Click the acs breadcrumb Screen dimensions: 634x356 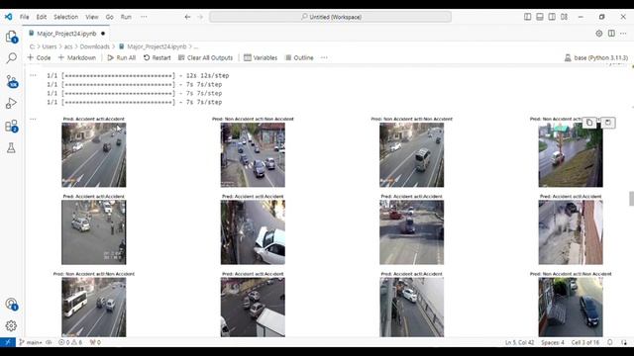point(68,46)
